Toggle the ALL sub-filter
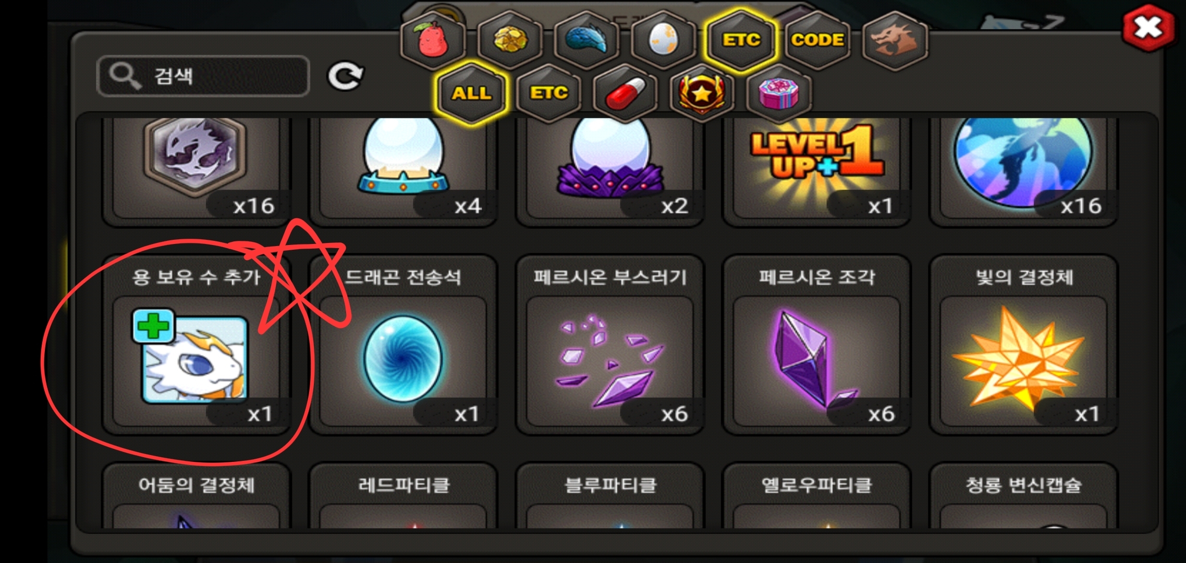The width and height of the screenshot is (1186, 563). 471,93
